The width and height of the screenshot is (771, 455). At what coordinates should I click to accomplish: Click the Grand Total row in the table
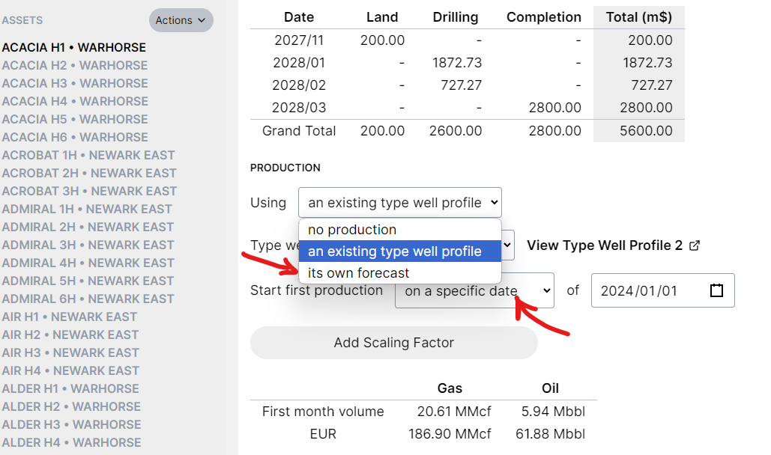299,130
